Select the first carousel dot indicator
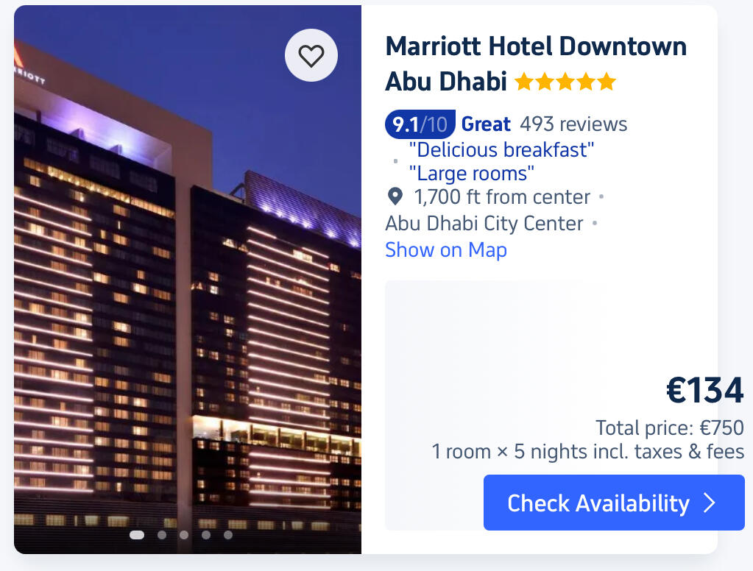Screen dimensions: 753x571 click(x=137, y=535)
